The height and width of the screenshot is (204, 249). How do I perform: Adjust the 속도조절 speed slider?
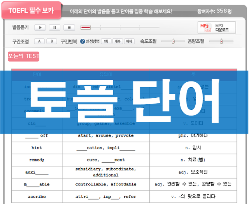[x=173, y=41]
